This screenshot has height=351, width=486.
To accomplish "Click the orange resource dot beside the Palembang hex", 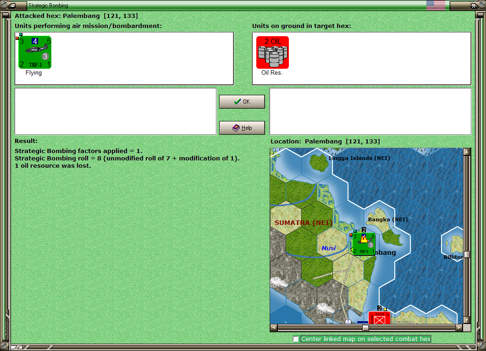I will coord(351,234).
